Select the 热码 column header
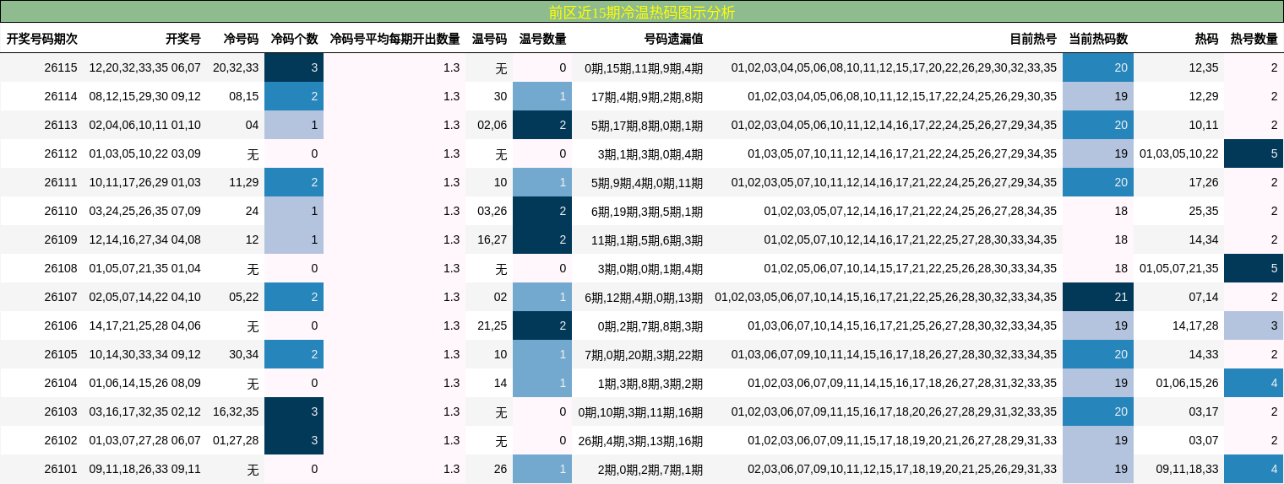 1206,39
